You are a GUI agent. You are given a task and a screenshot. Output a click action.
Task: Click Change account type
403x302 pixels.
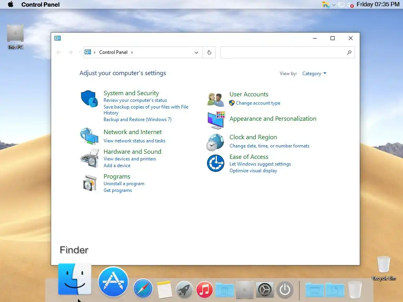[258, 103]
